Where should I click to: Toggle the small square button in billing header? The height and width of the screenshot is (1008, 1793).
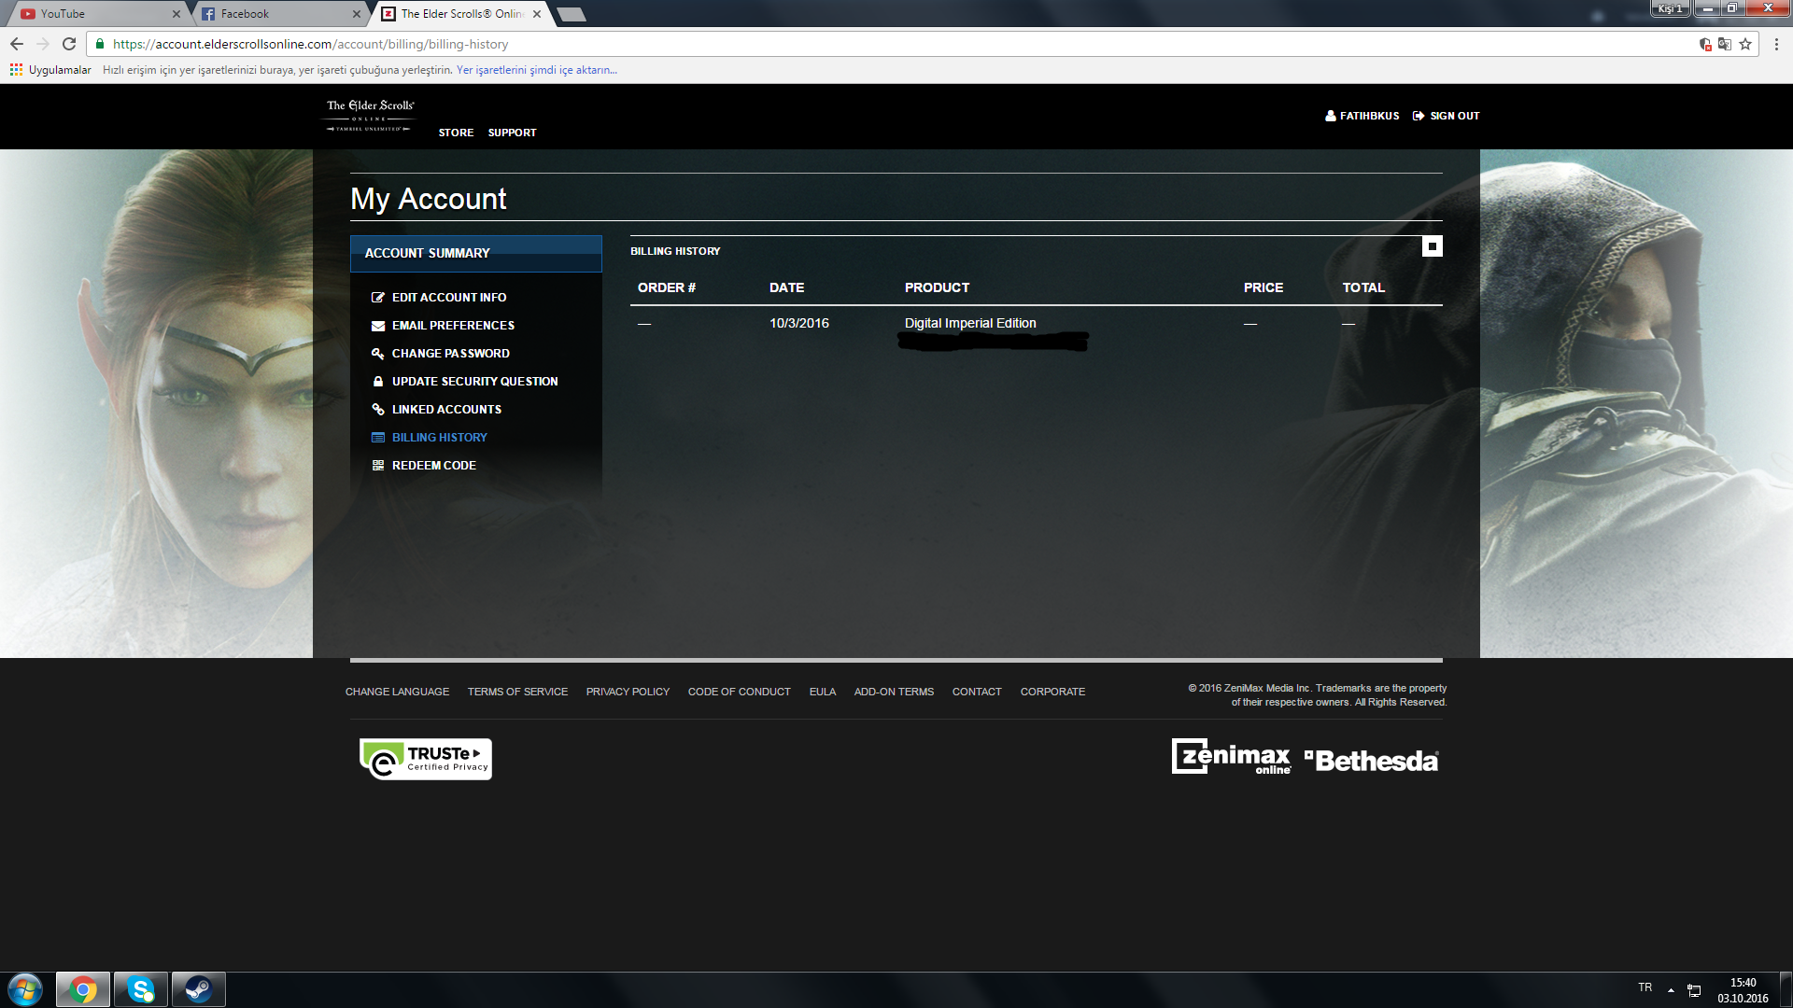pyautogui.click(x=1433, y=246)
